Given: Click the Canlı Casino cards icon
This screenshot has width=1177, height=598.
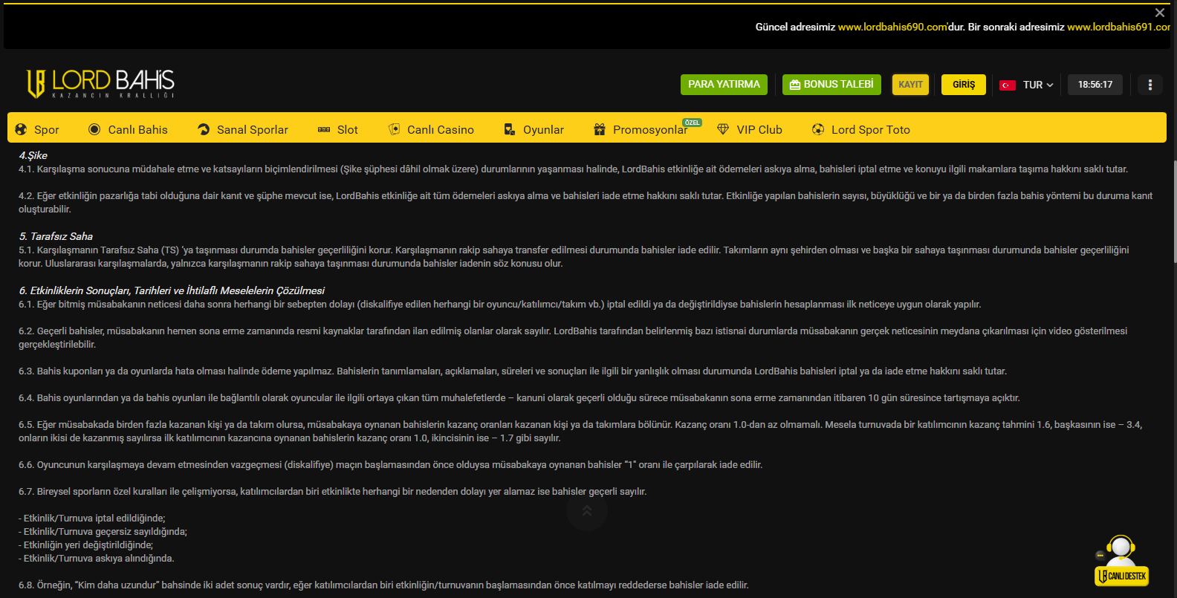Looking at the screenshot, I should pos(395,129).
